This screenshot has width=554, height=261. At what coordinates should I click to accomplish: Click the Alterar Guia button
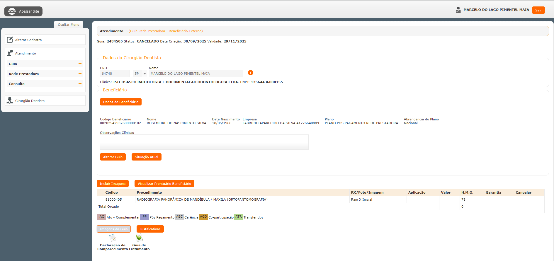pos(113,157)
